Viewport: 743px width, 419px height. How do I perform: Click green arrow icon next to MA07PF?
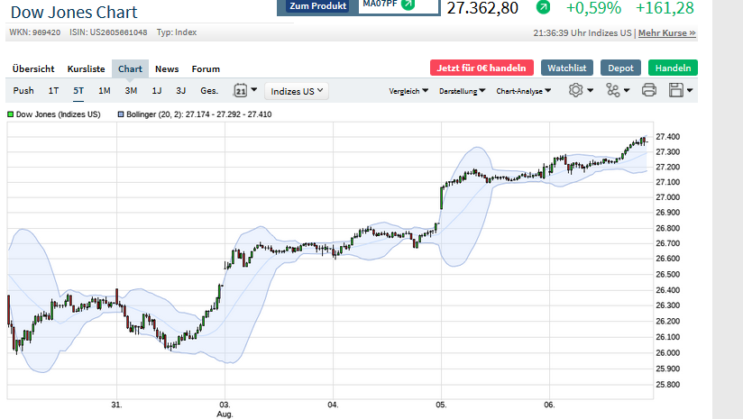[x=408, y=5]
